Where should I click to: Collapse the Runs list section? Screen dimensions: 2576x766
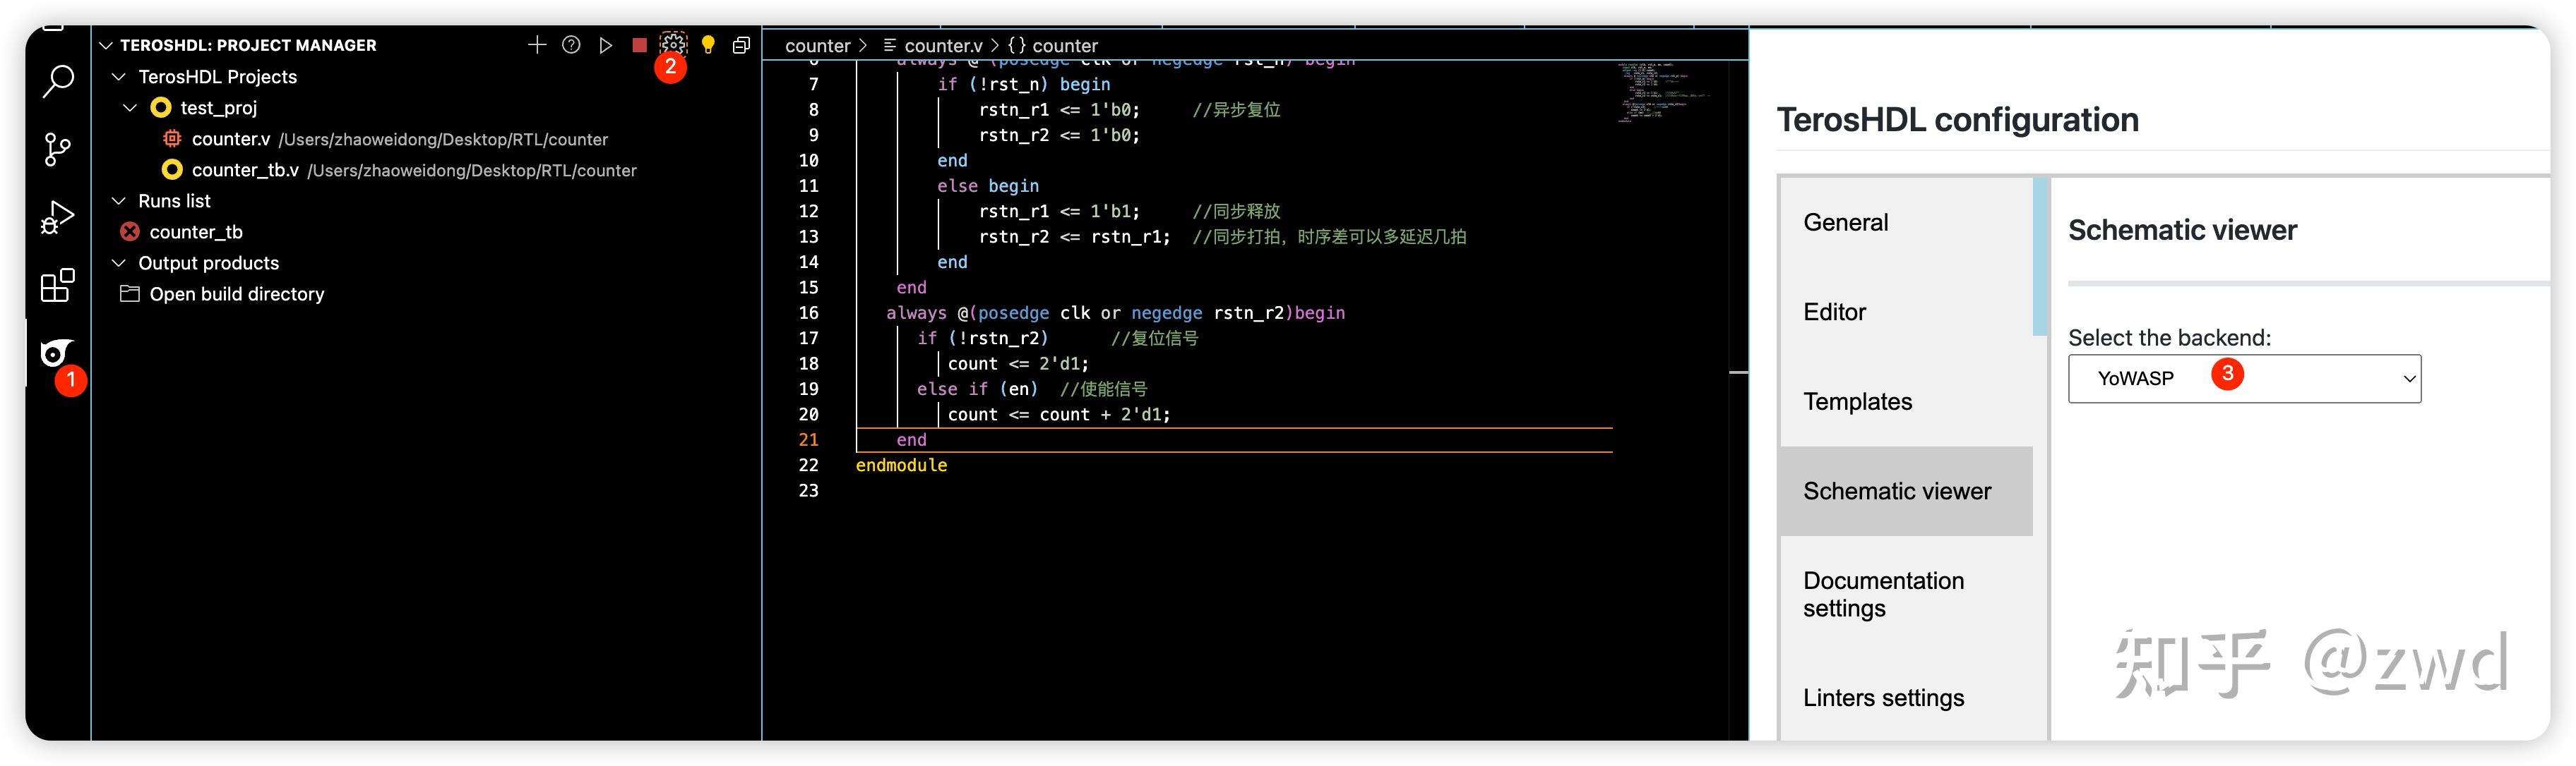point(119,201)
